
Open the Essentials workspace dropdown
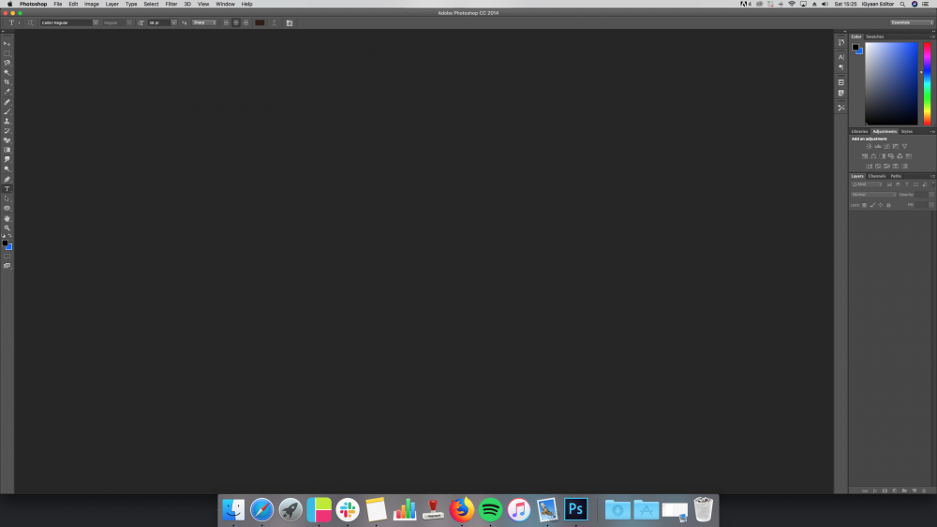point(911,22)
